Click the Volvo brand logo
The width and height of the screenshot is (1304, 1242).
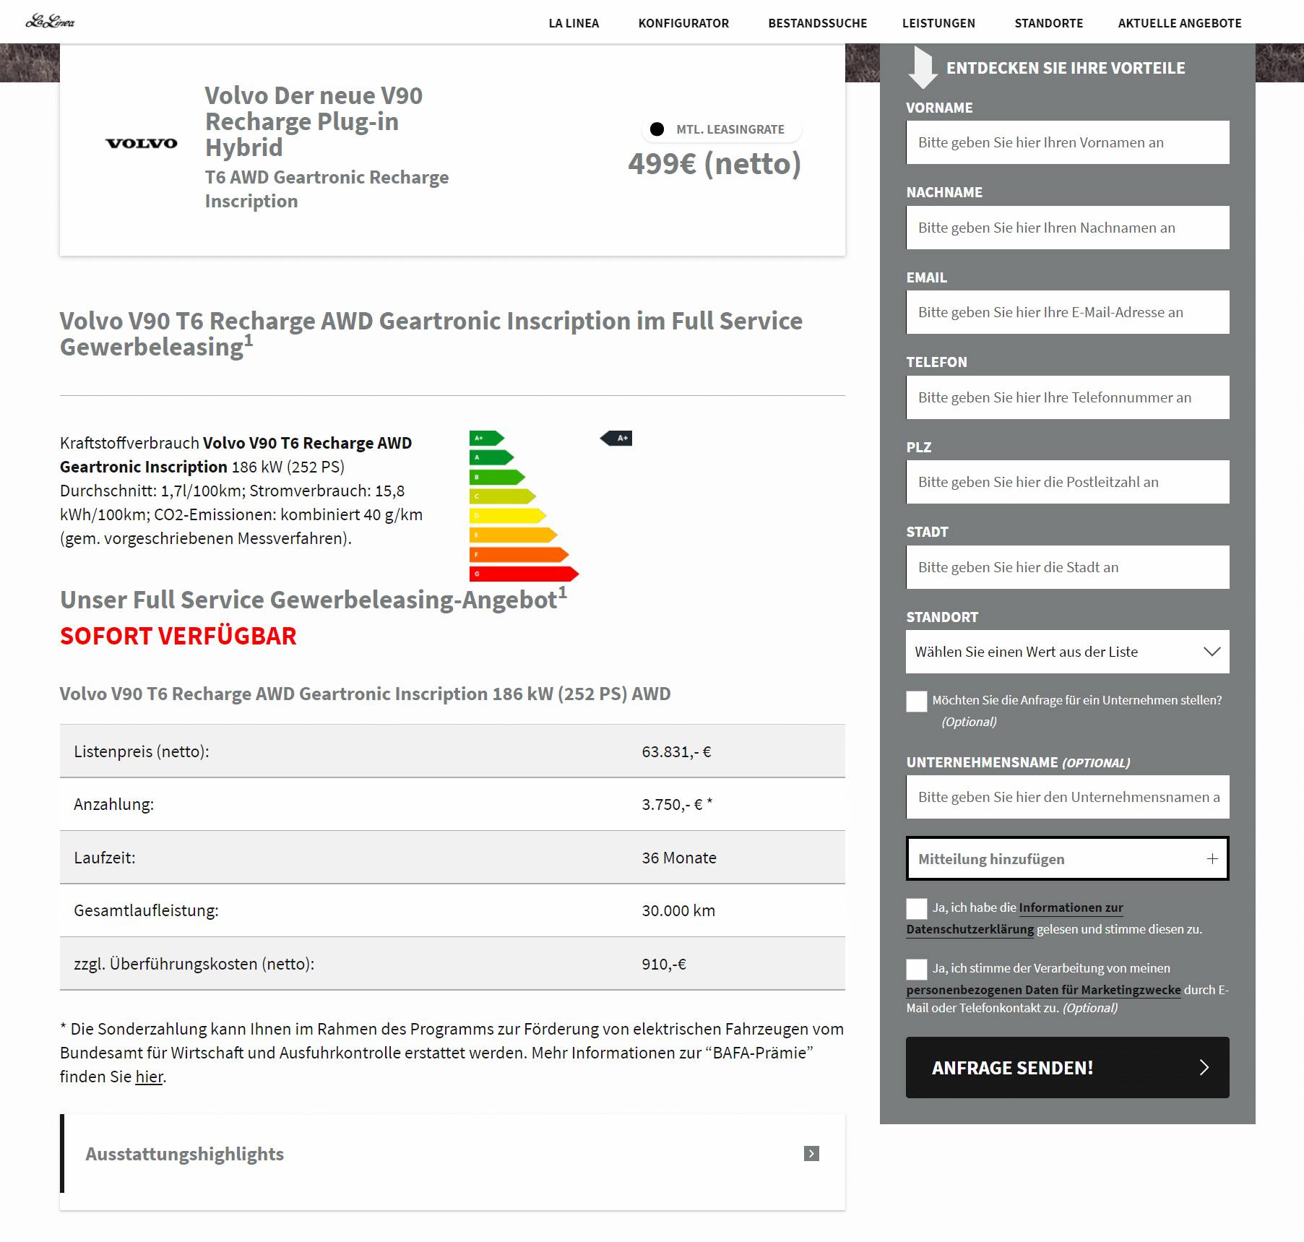tap(142, 143)
